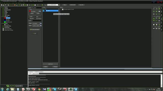Screen dimensions: 163x91
Task: Open the Target platform dropdown
Action: [59, 5]
